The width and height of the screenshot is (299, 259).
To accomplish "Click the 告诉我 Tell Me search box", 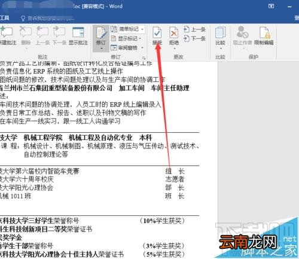I will 51,19.
